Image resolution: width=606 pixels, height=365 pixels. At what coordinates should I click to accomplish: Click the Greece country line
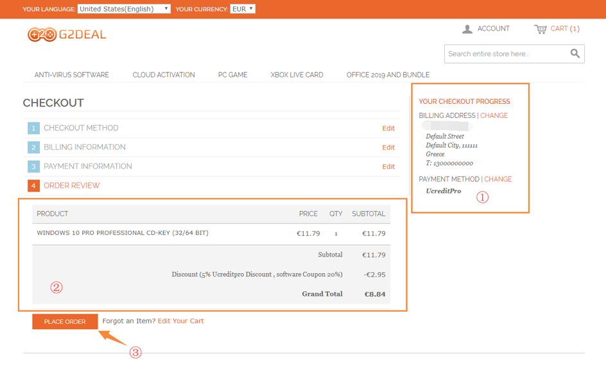[435, 154]
